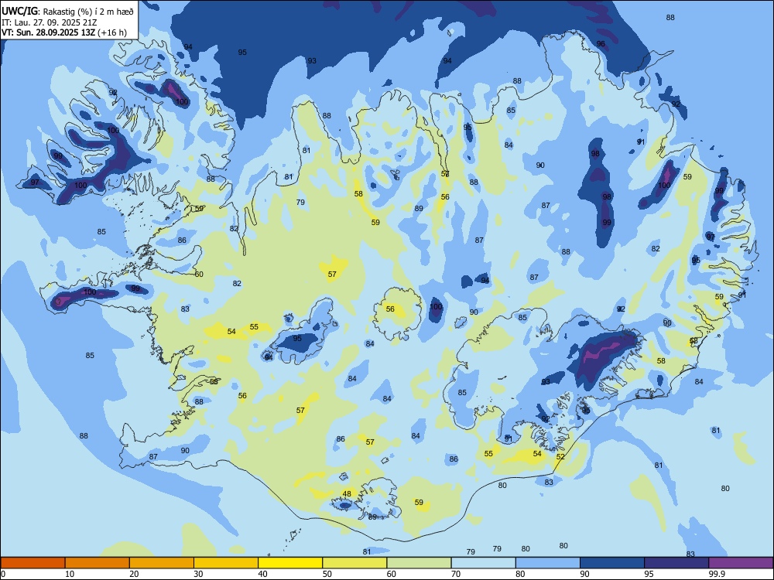Click the bright yellow 40–50 legend swatch
The width and height of the screenshot is (774, 580).
290,563
